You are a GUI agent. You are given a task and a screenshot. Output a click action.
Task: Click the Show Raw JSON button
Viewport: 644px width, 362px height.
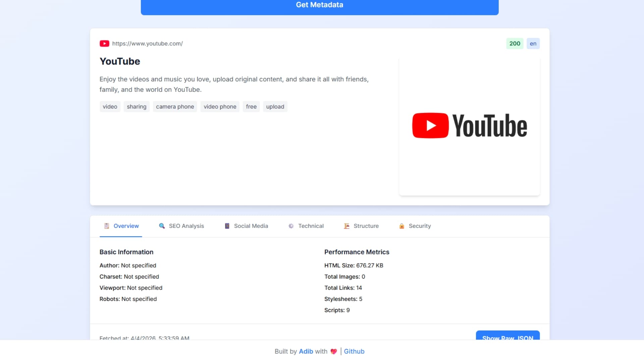tap(508, 336)
